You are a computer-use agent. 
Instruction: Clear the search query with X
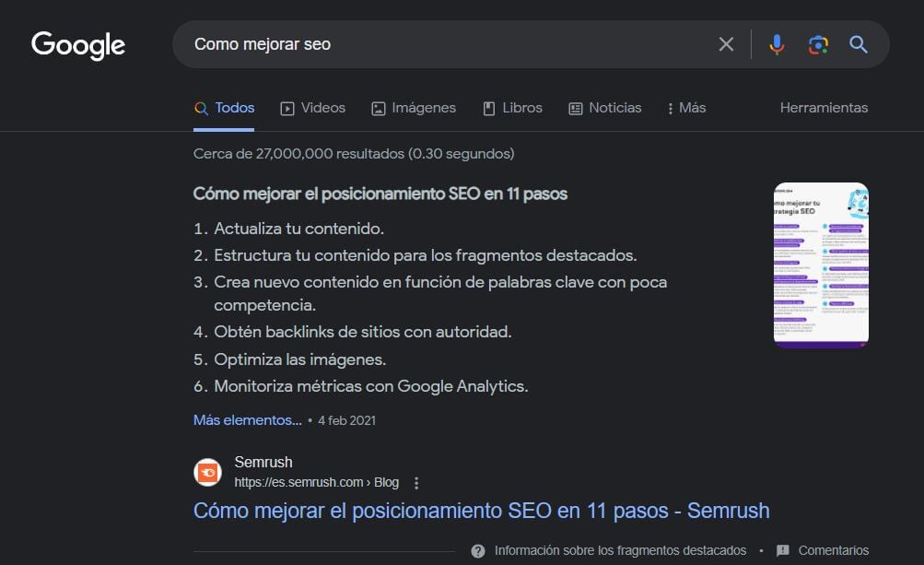[726, 44]
